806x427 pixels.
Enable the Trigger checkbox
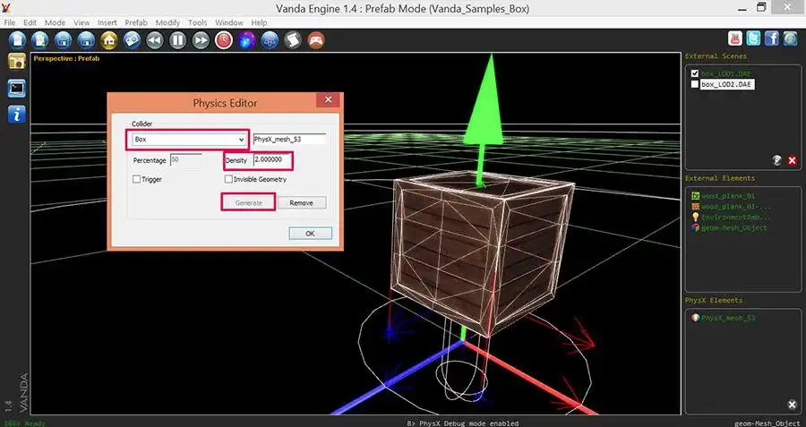tap(136, 179)
